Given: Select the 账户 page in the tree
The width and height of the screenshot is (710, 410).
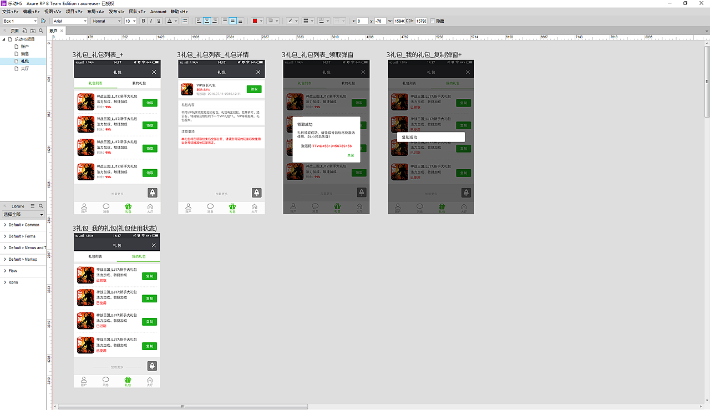Looking at the screenshot, I should point(25,47).
